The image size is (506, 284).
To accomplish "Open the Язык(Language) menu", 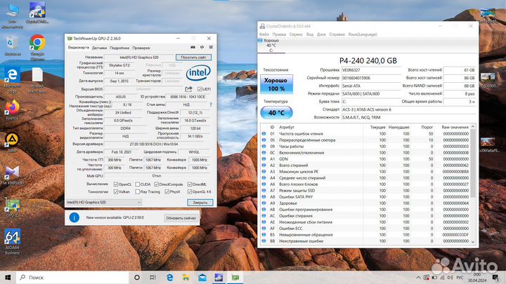I will click(x=363, y=34).
